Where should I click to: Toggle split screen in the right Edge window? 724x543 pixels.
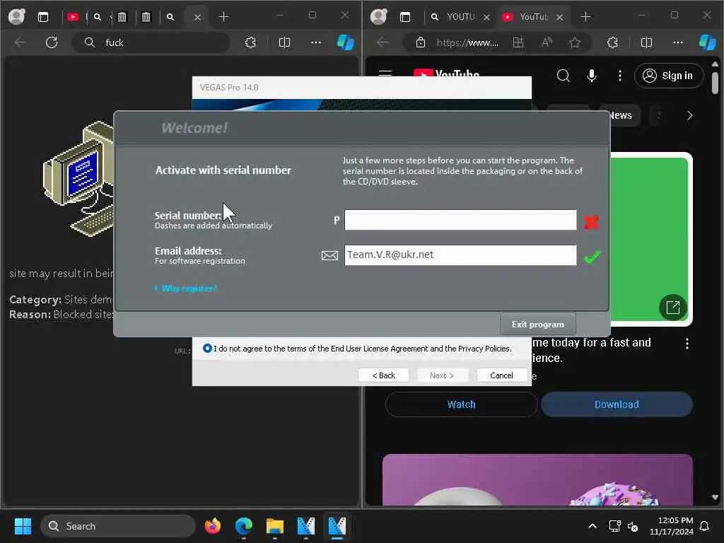[646, 42]
